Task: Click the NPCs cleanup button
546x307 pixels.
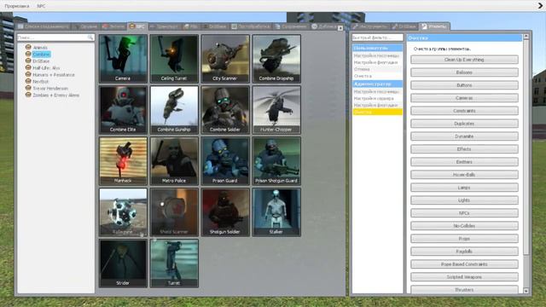Action: click(464, 213)
